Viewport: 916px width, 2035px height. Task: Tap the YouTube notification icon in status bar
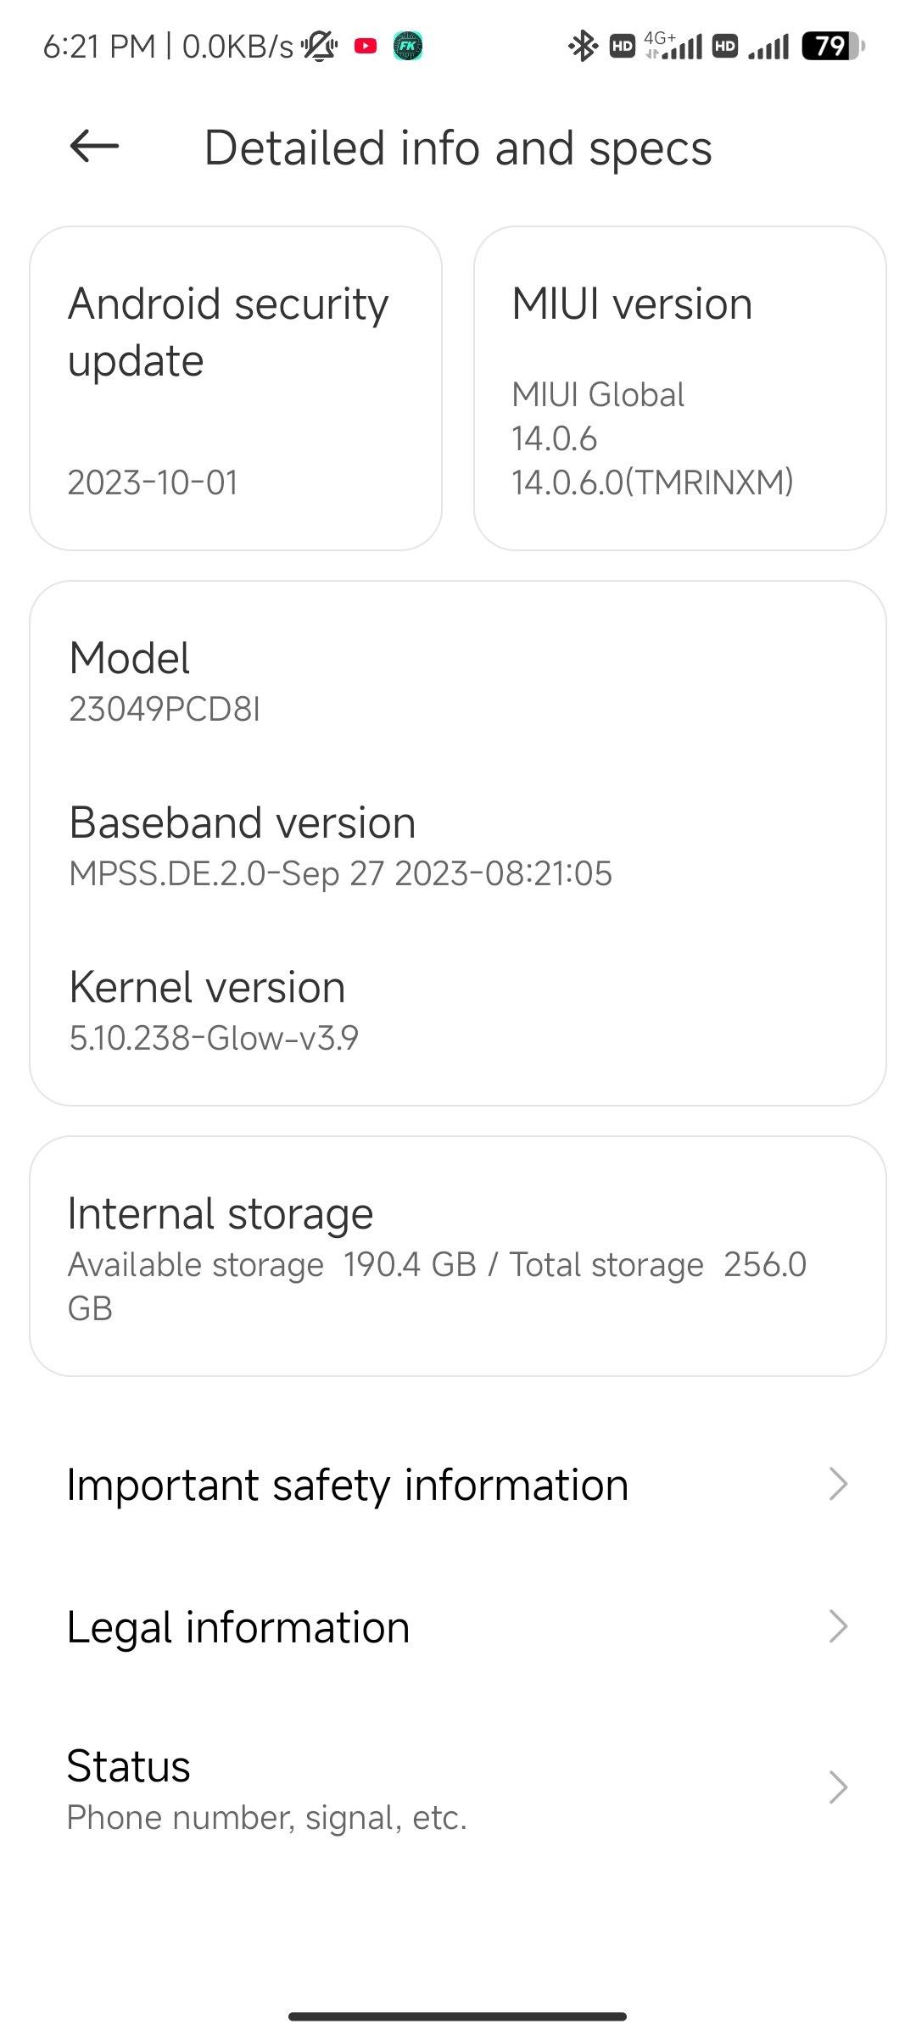click(x=366, y=46)
